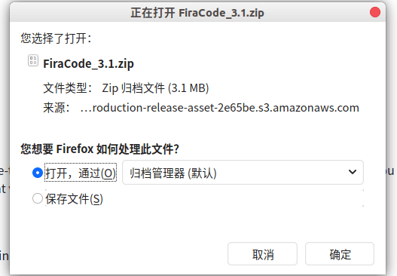Click empty area below 保存文件 option

click(x=197, y=224)
